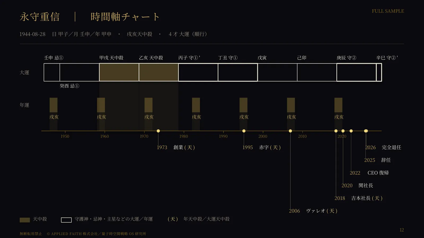Viewport: 424px width, 238px height.
Task: Select the 丁丑 守① period box
Action: coord(238,72)
